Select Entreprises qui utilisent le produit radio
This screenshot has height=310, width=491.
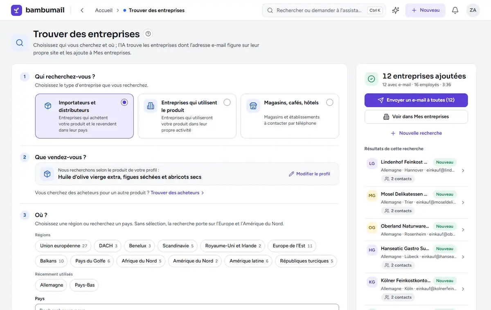227,102
